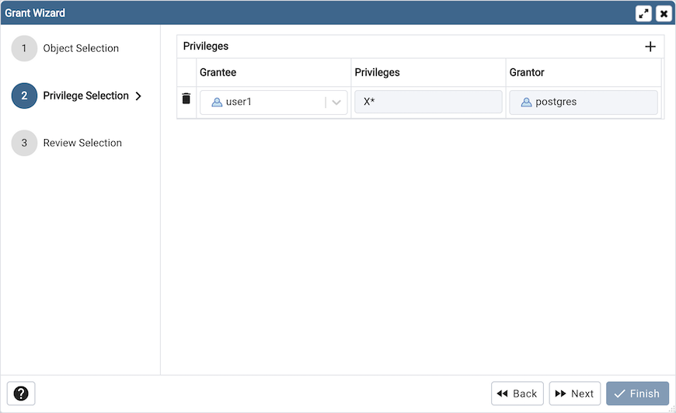Click the Privileges field showing X*

428,102
